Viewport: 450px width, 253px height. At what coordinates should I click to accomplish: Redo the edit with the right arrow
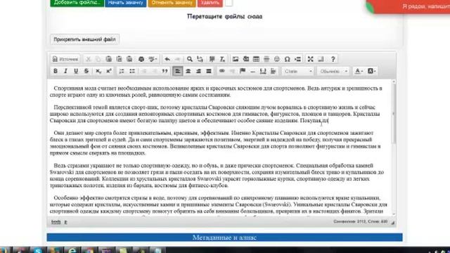177,59
